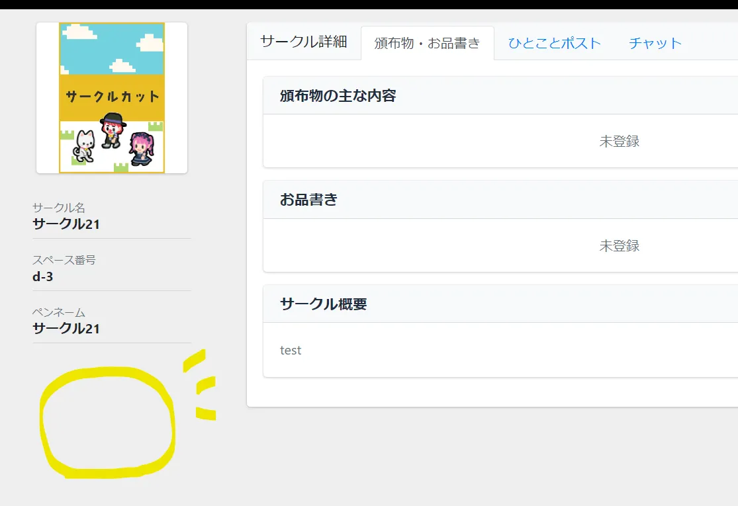Viewport: 738px width, 506px height.
Task: Click the pink-haired girl character
Action: tap(141, 148)
